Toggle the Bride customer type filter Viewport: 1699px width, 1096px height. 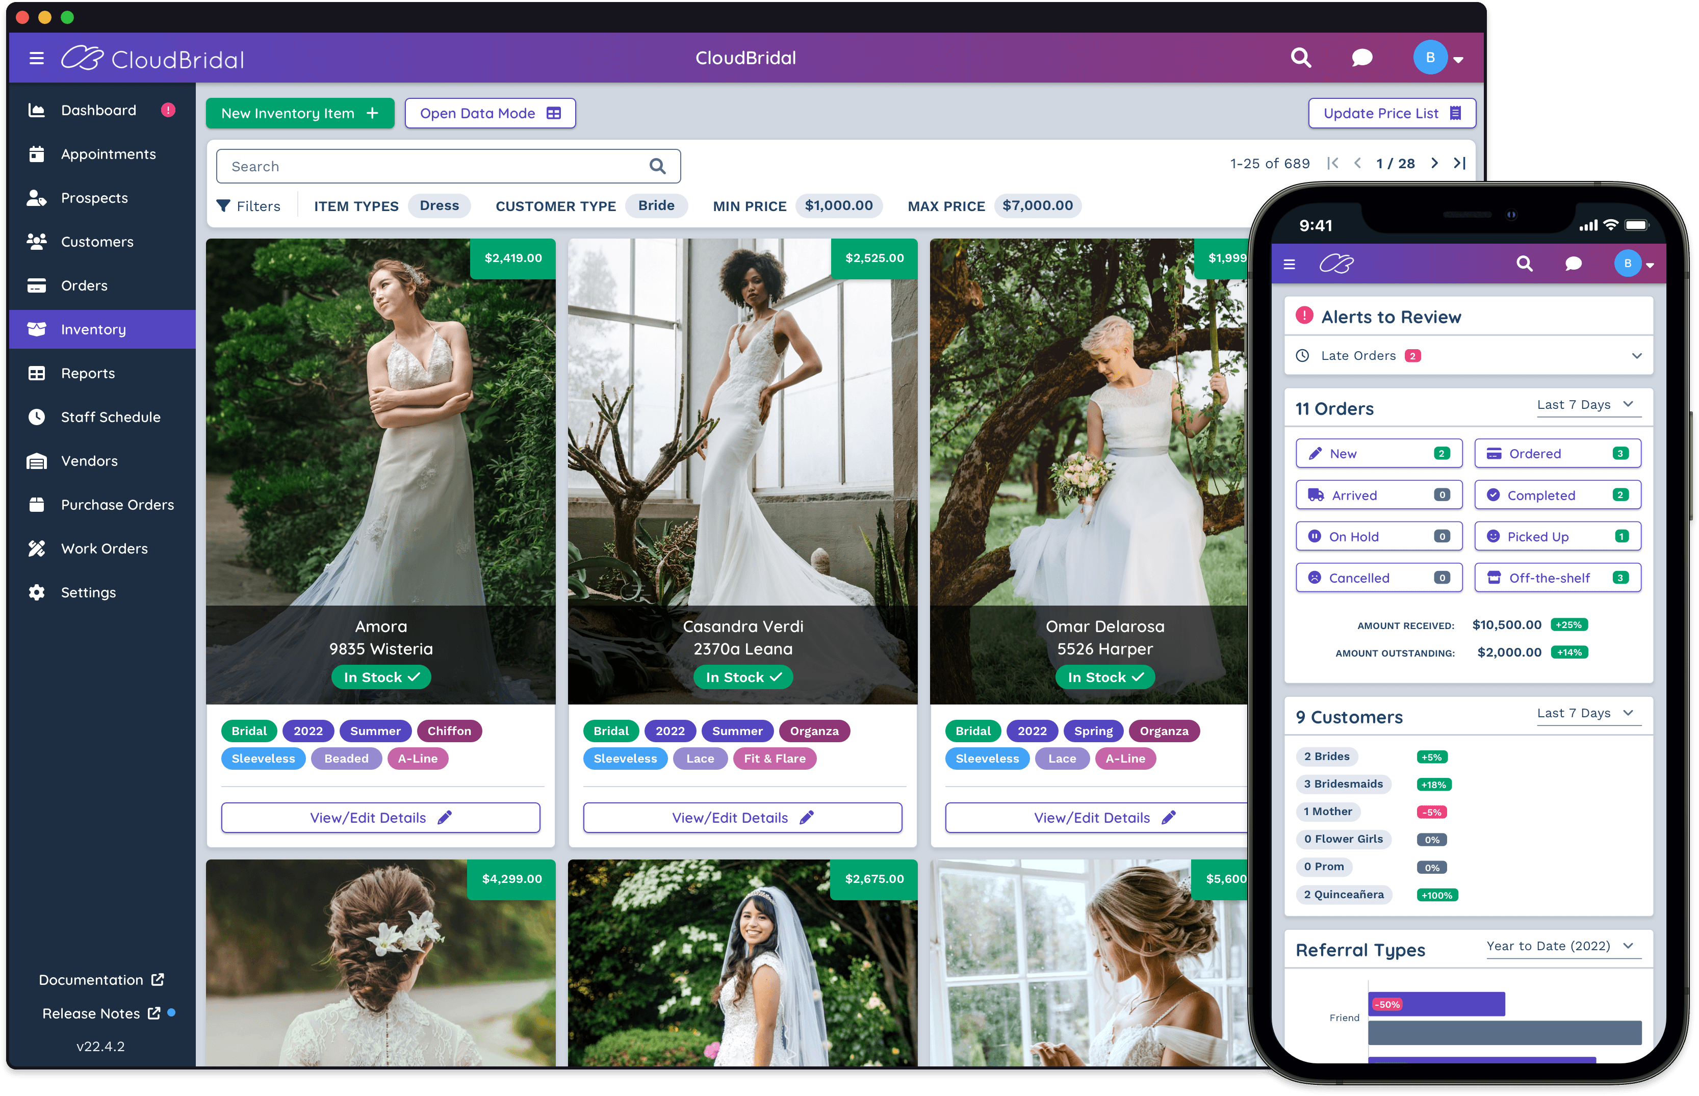pyautogui.click(x=656, y=205)
